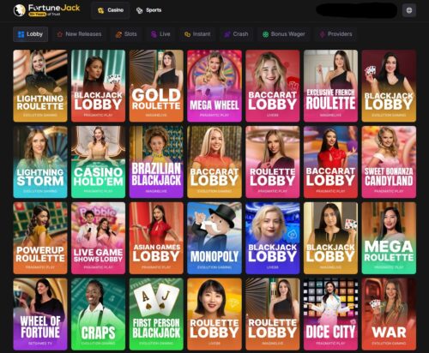Open Evolution Gaming Blackjack Lobby tile
Viewport: 429px width, 353px height.
click(x=389, y=86)
